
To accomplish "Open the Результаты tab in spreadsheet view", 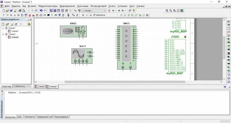I will point(10,117).
